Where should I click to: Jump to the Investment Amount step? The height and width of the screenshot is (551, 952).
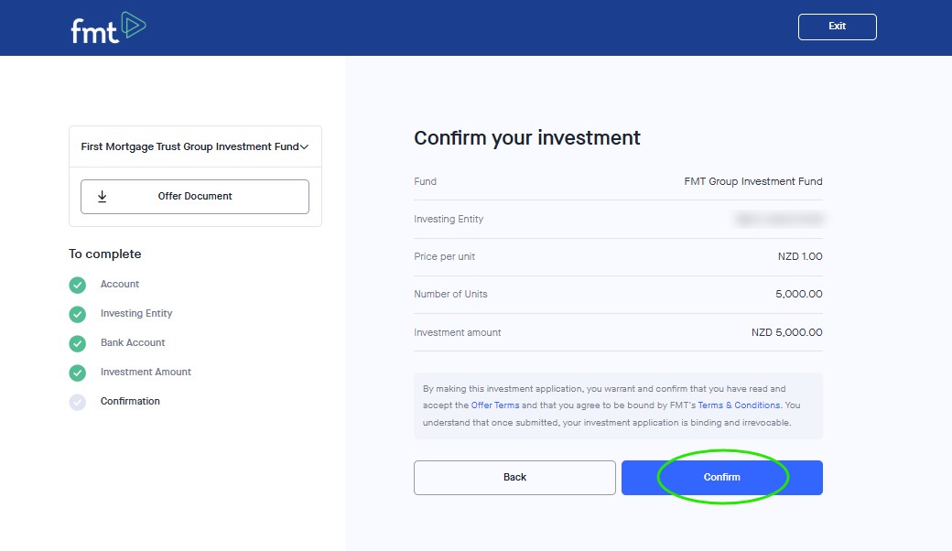point(146,373)
